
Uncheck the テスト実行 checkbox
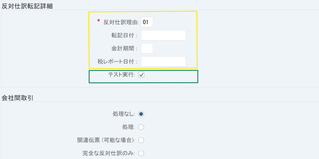pos(141,75)
